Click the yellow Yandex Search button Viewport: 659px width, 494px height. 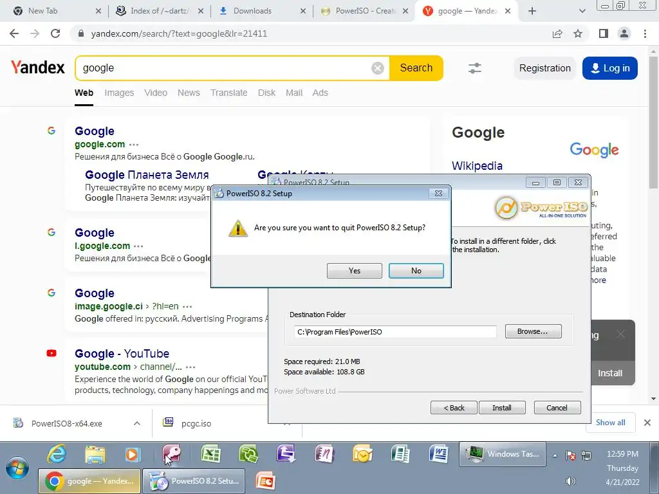pos(416,68)
